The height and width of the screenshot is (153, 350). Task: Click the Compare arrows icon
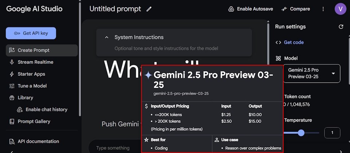tap(284, 9)
